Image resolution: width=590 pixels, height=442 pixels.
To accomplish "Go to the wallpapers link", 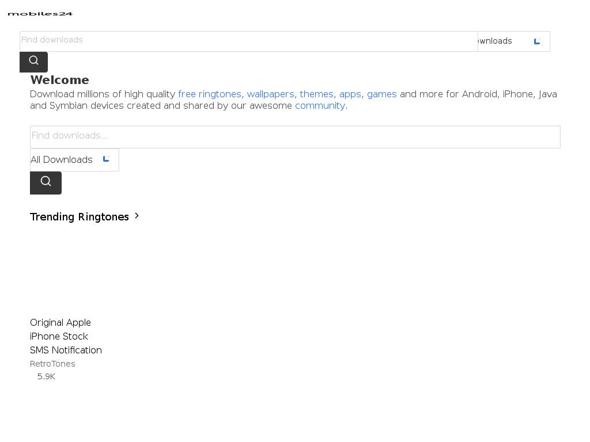I will click(x=270, y=94).
